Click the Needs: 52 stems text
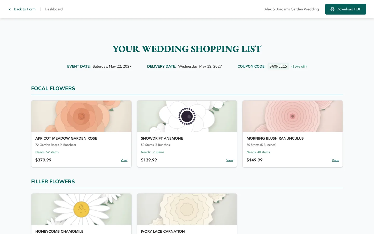Image resolution: width=374 pixels, height=234 pixels. pyautogui.click(x=47, y=152)
